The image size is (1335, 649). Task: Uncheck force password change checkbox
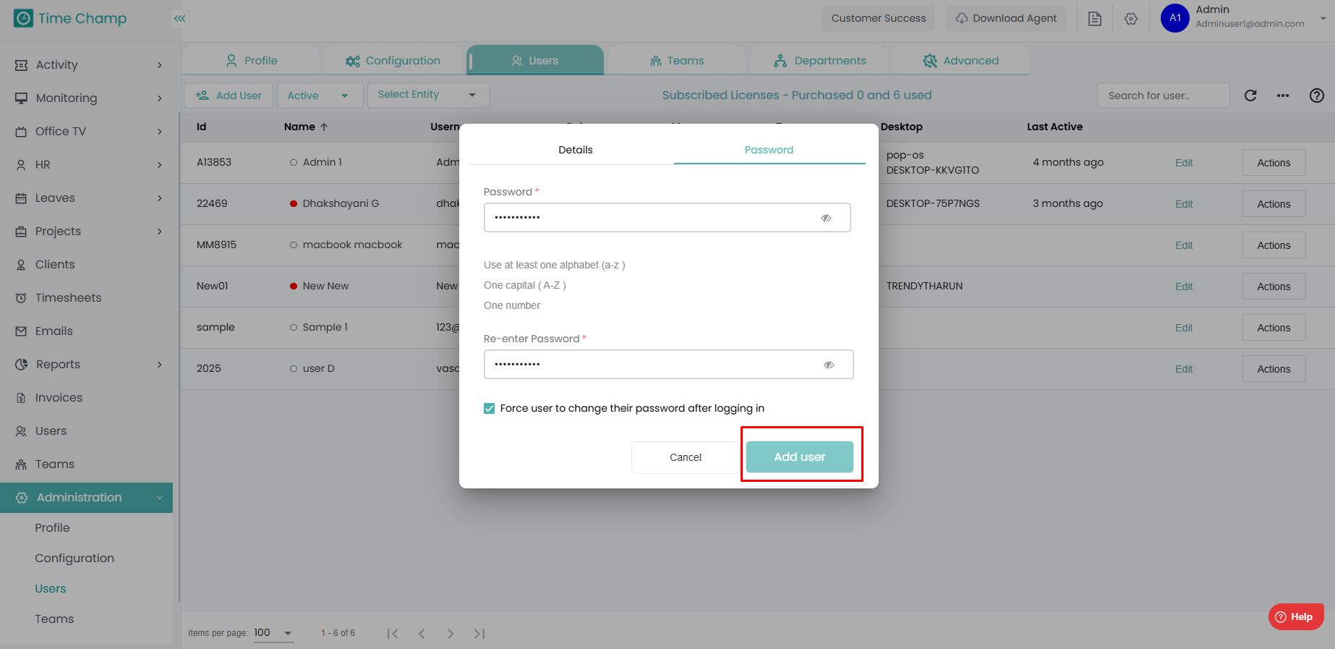pyautogui.click(x=490, y=409)
